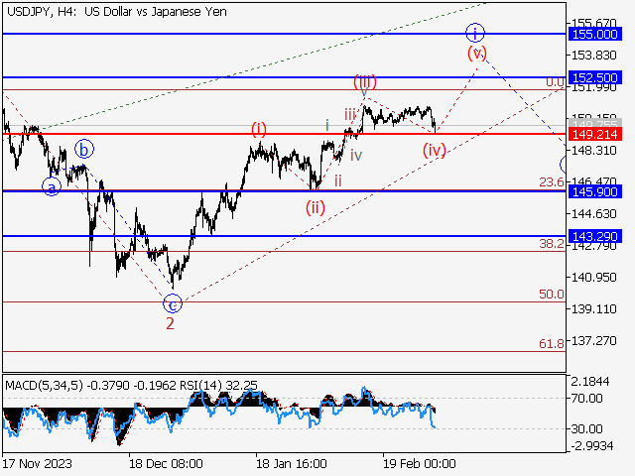Viewport: 635px width, 476px height.
Task: Select the 155.000 blue price level label
Action: pyautogui.click(x=594, y=34)
